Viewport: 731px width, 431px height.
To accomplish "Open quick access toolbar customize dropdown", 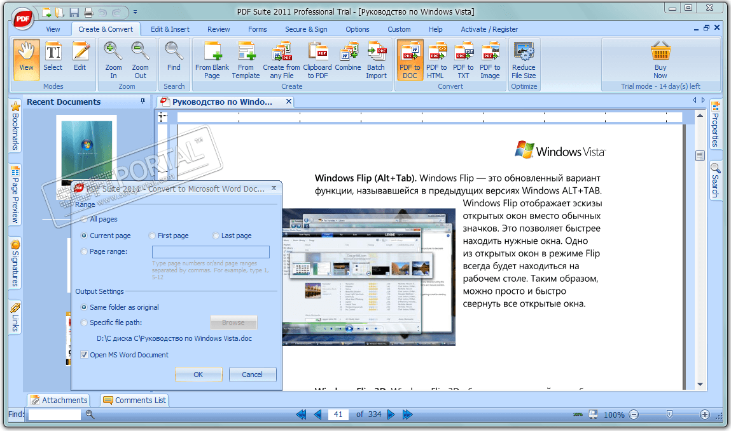I will coord(135,13).
